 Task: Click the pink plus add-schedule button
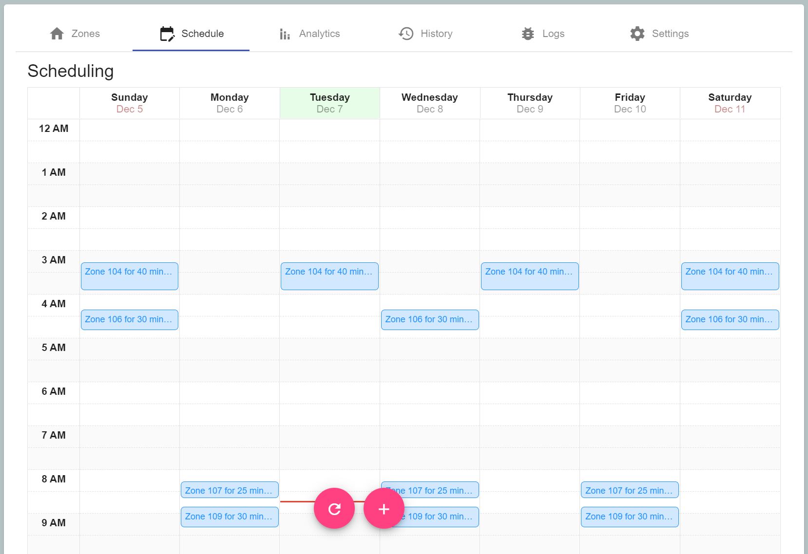[x=384, y=508]
